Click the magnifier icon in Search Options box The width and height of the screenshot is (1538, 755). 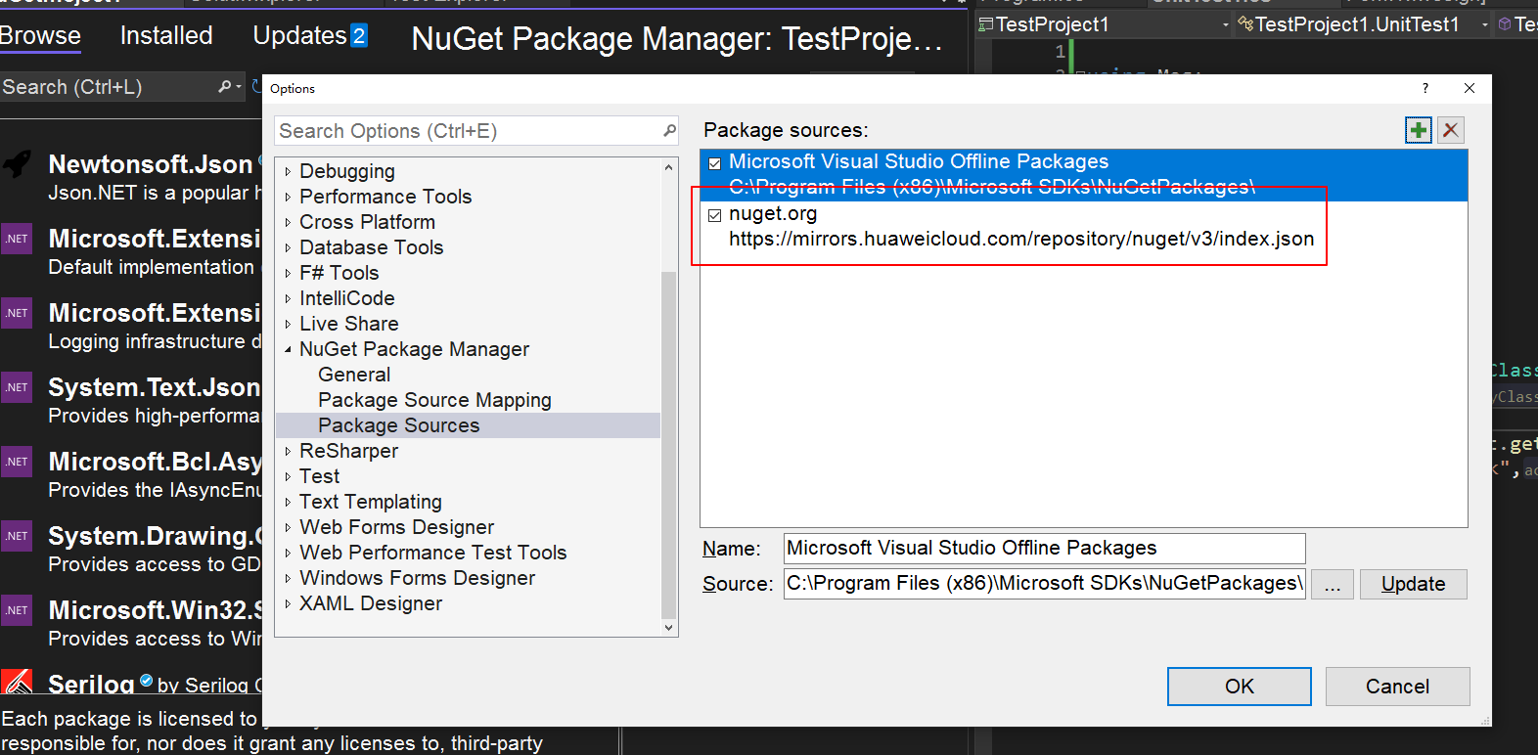pos(669,130)
